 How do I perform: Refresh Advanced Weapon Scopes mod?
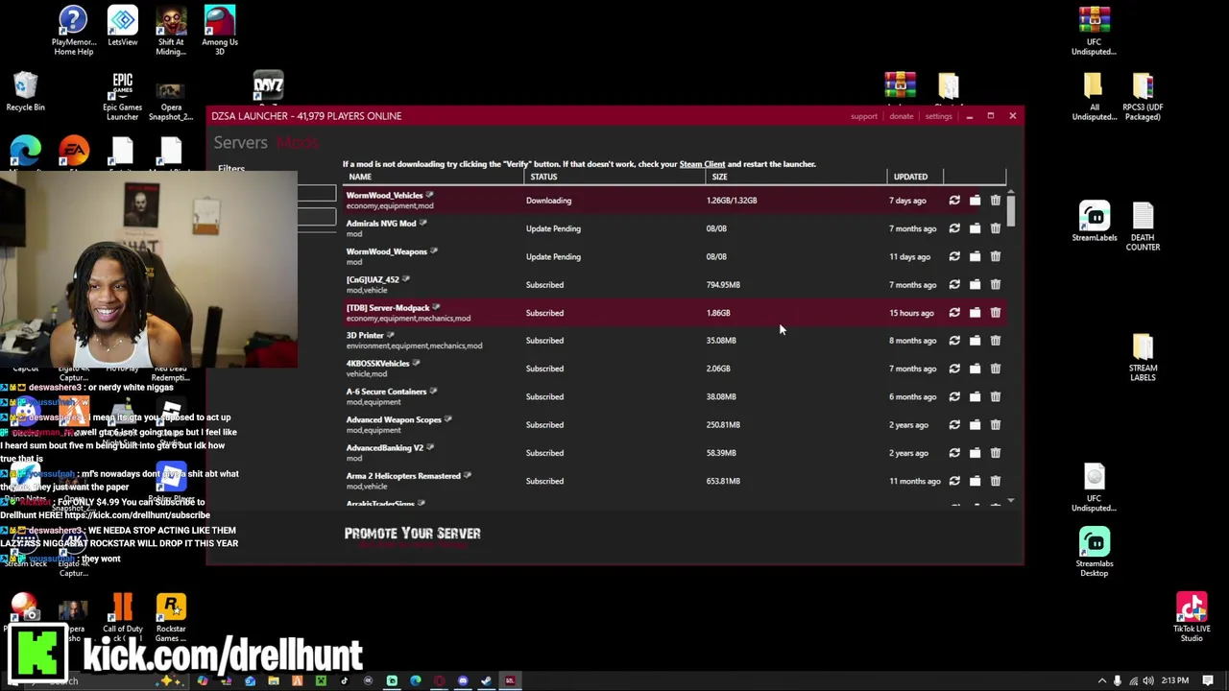click(954, 425)
